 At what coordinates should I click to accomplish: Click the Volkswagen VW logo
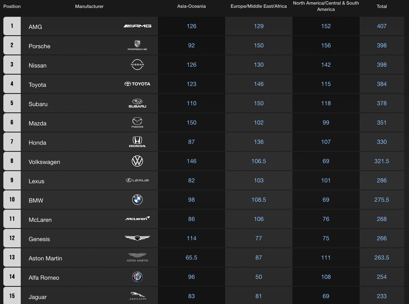[x=137, y=161]
